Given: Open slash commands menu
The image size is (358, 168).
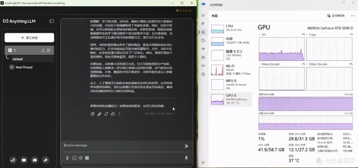Looking at the screenshot, I should 74,158.
